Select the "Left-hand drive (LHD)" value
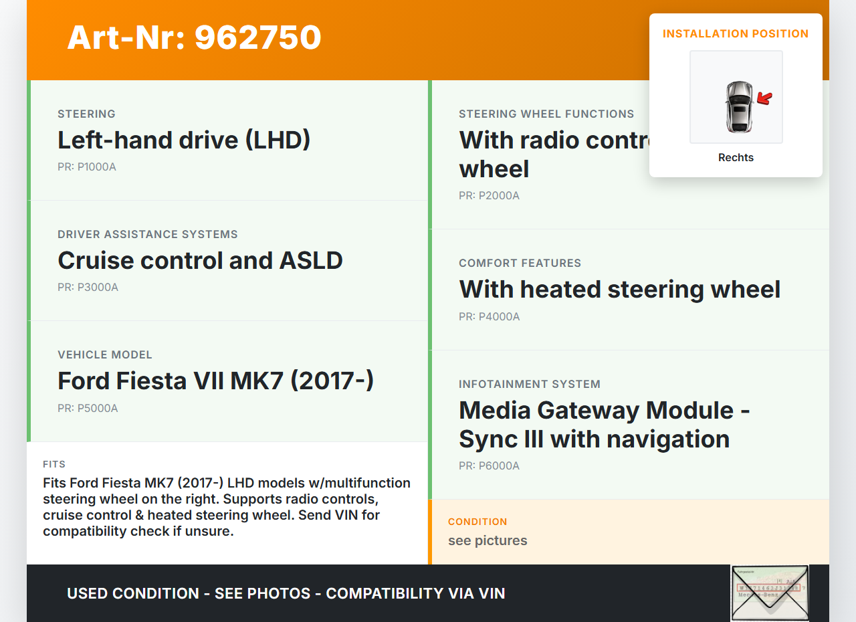Screen dimensions: 856x622 click(x=184, y=140)
